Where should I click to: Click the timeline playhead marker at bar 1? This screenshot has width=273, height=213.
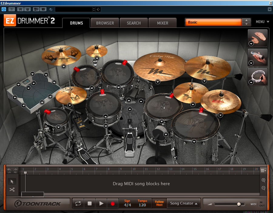(25, 173)
